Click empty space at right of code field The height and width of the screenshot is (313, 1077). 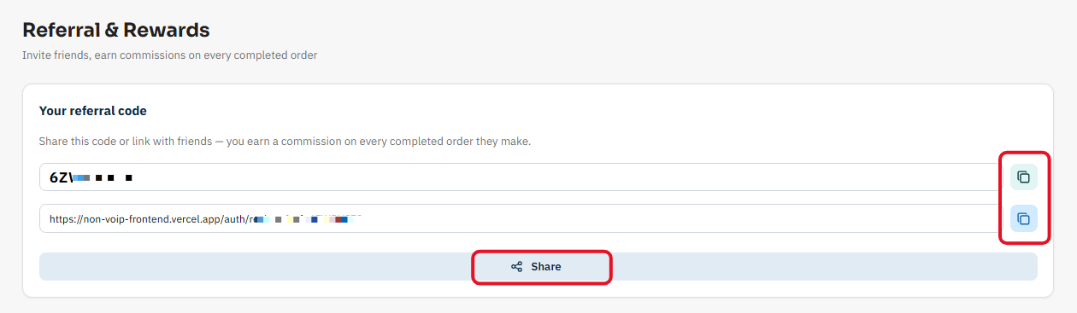[x=684, y=177]
